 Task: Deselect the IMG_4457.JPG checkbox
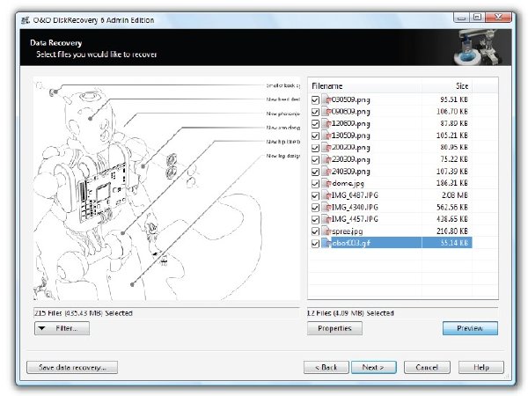[315, 219]
